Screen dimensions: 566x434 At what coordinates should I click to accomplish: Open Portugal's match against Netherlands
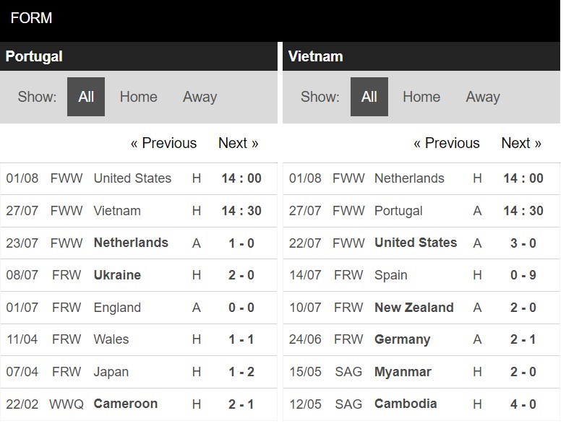[139, 243]
